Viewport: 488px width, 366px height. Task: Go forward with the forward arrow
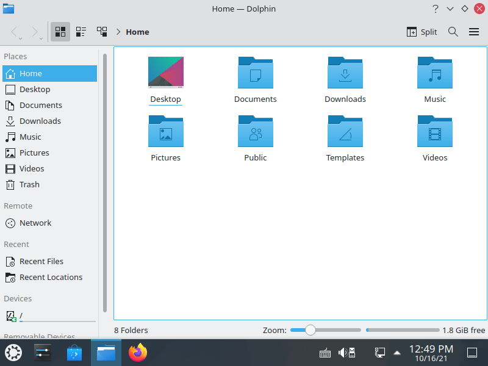pos(35,32)
